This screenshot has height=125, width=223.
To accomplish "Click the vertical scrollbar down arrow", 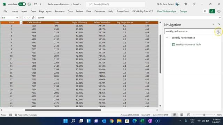I will (x=160, y=106).
